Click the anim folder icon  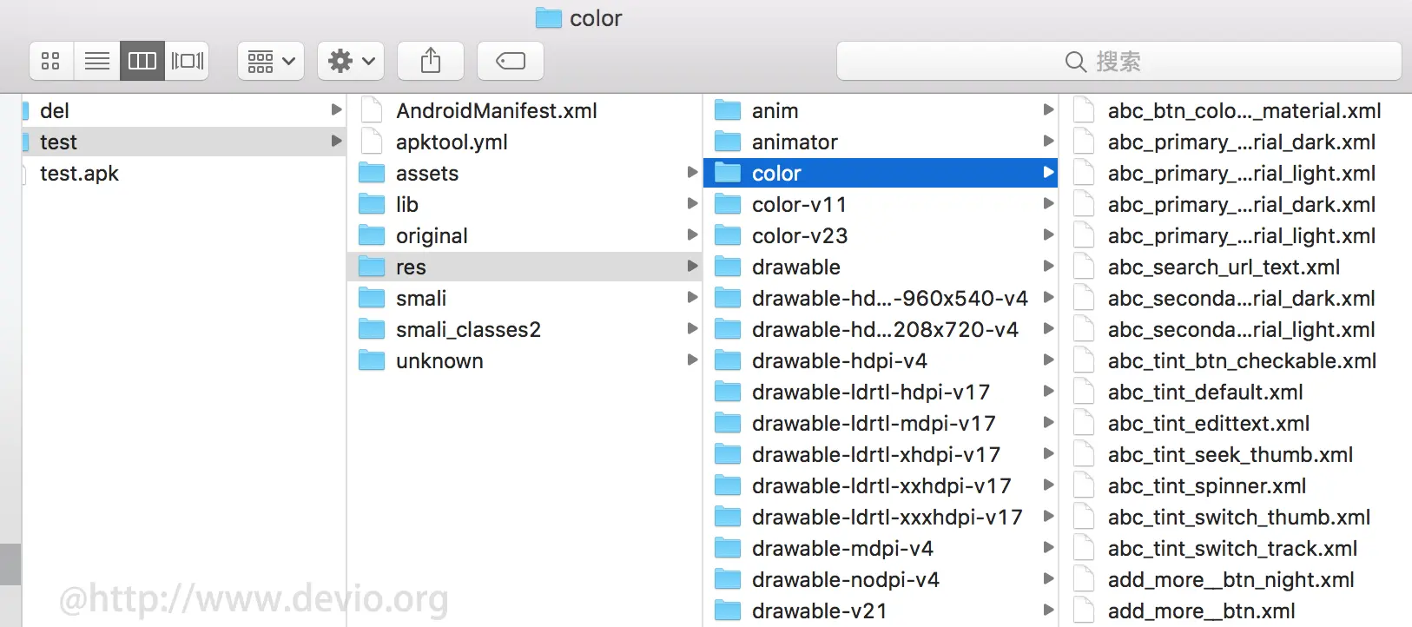[728, 110]
